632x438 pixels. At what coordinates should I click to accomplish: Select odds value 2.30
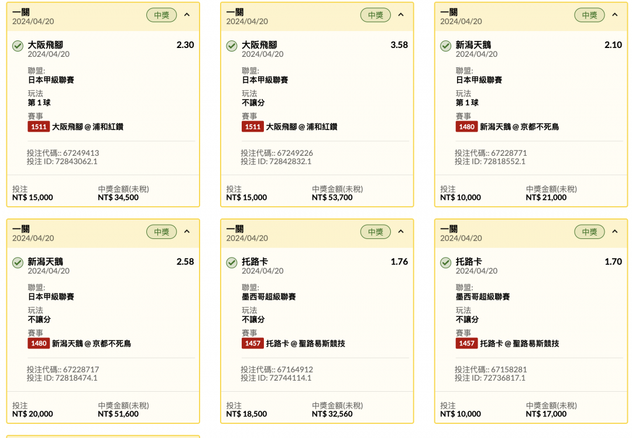click(x=186, y=45)
